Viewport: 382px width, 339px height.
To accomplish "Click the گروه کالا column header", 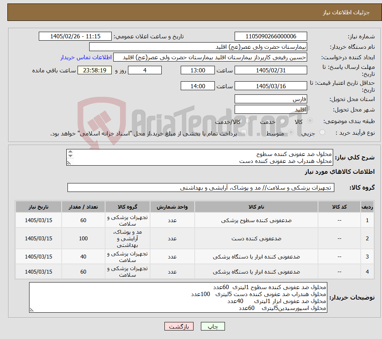I will click(128, 207).
